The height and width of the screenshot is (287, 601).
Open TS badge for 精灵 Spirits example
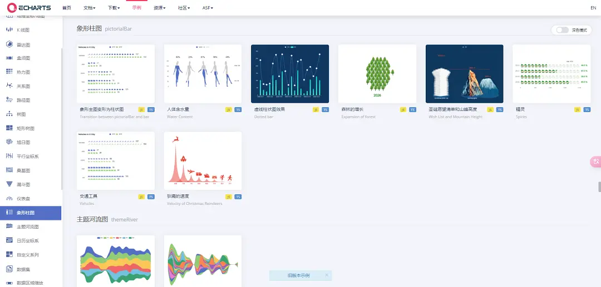coord(587,110)
